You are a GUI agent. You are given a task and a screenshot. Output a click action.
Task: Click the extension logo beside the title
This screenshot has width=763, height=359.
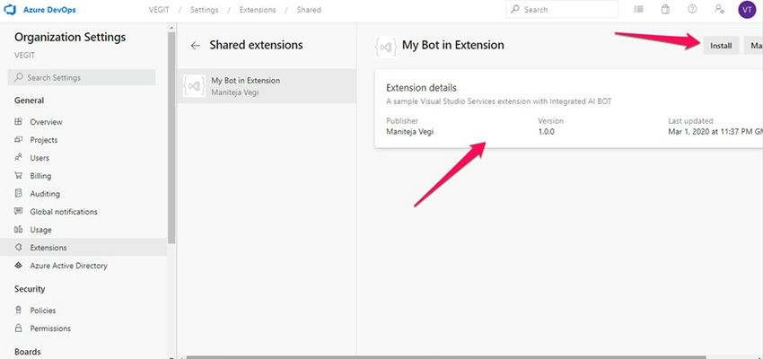click(x=386, y=45)
